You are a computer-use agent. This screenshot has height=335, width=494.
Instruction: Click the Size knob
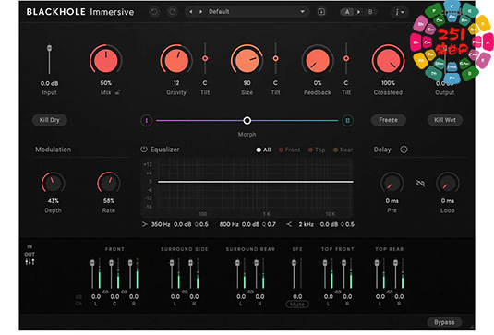247,60
